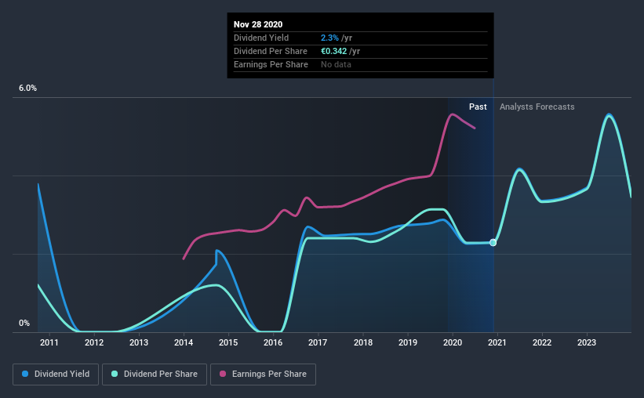Click the 2020 x-axis label
This screenshot has height=398, width=644.
point(453,342)
